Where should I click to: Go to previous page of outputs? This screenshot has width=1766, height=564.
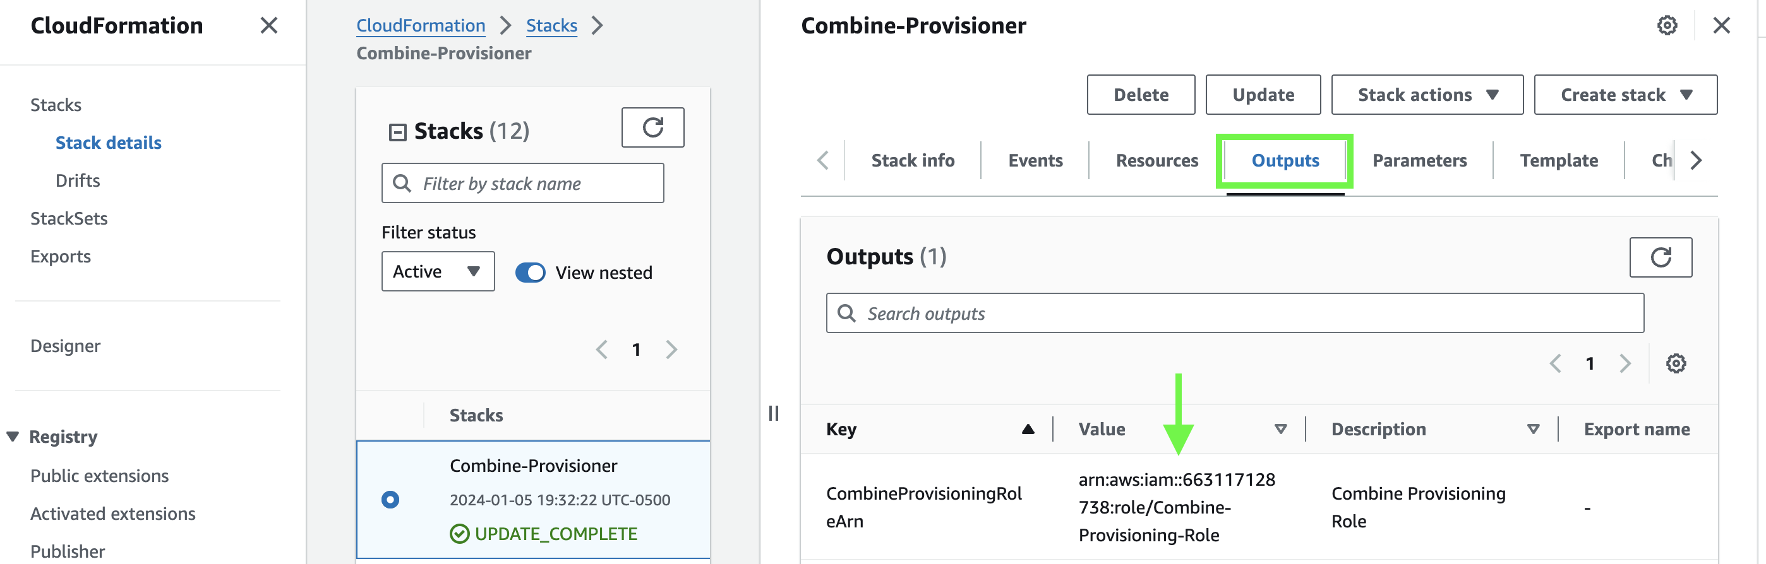pos(1556,363)
